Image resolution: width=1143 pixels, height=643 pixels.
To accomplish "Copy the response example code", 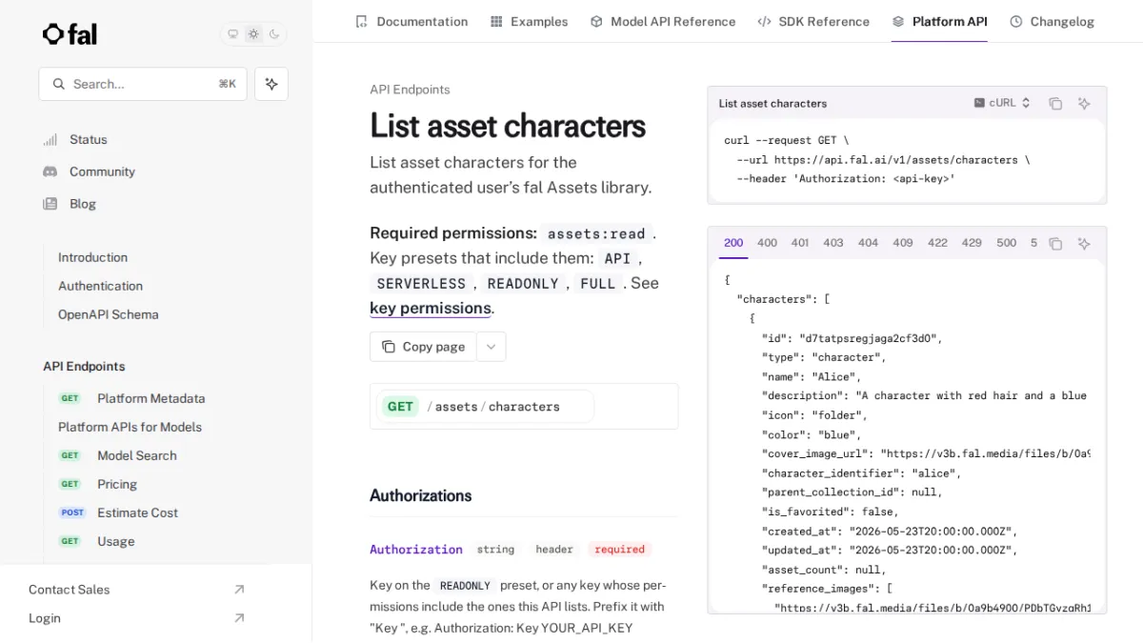I will 1055,244.
